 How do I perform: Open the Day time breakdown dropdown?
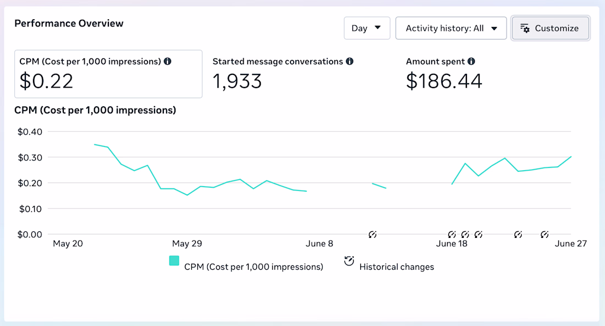[x=367, y=28]
